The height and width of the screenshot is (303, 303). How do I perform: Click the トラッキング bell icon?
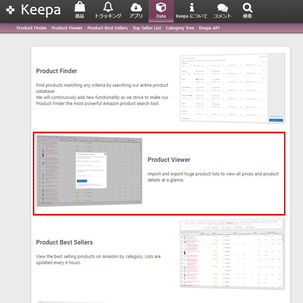pyautogui.click(x=108, y=8)
